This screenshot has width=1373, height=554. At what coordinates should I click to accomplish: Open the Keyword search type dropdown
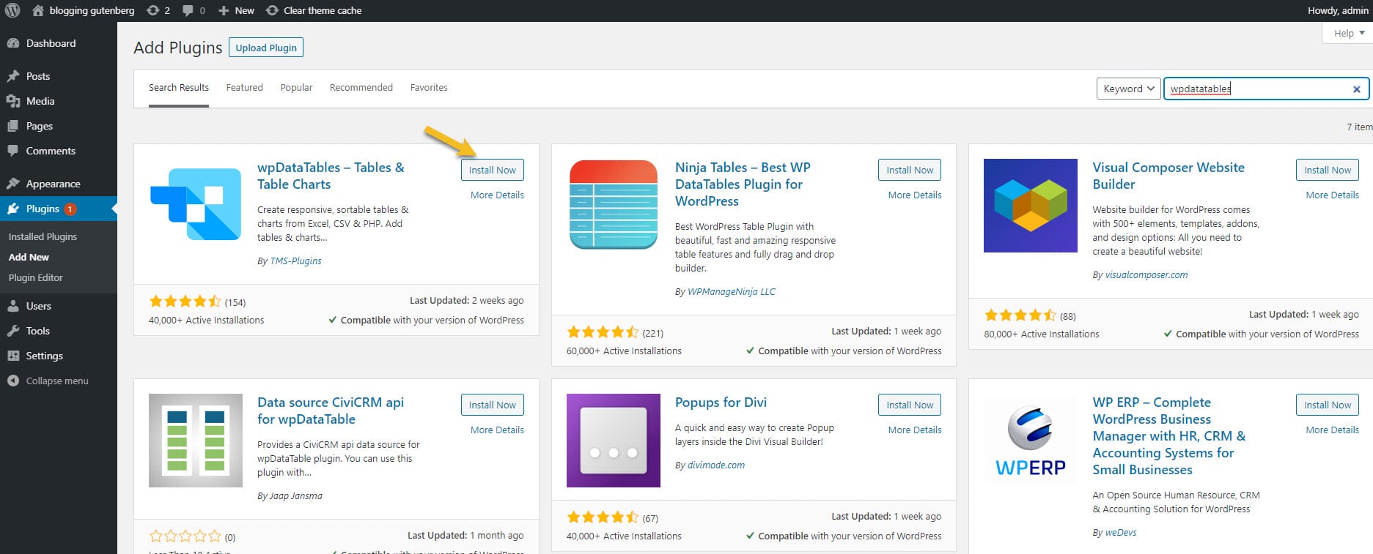pos(1128,89)
